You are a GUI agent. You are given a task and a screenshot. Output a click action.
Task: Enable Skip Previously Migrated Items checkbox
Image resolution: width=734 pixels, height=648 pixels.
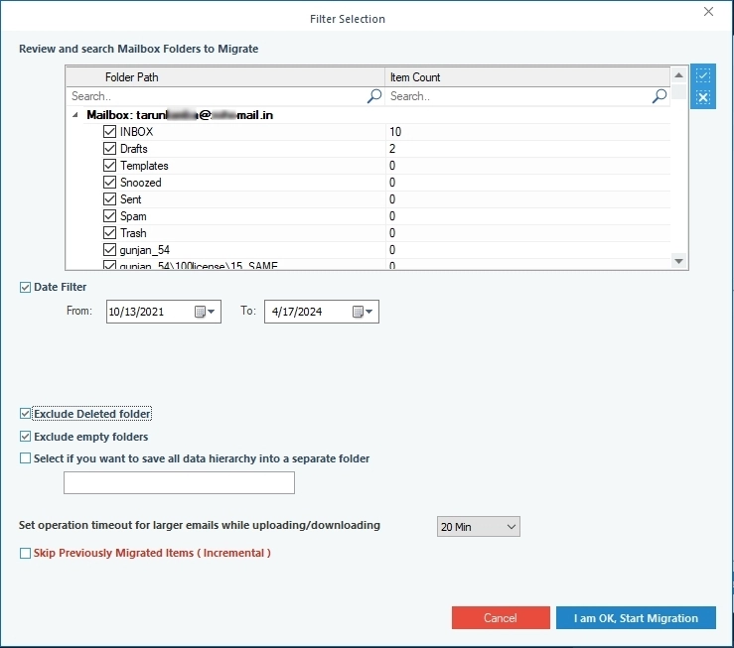[x=25, y=553]
